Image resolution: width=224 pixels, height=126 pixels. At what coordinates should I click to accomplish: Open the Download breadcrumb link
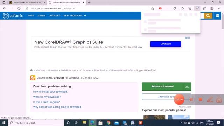pyautogui.click(x=99, y=70)
